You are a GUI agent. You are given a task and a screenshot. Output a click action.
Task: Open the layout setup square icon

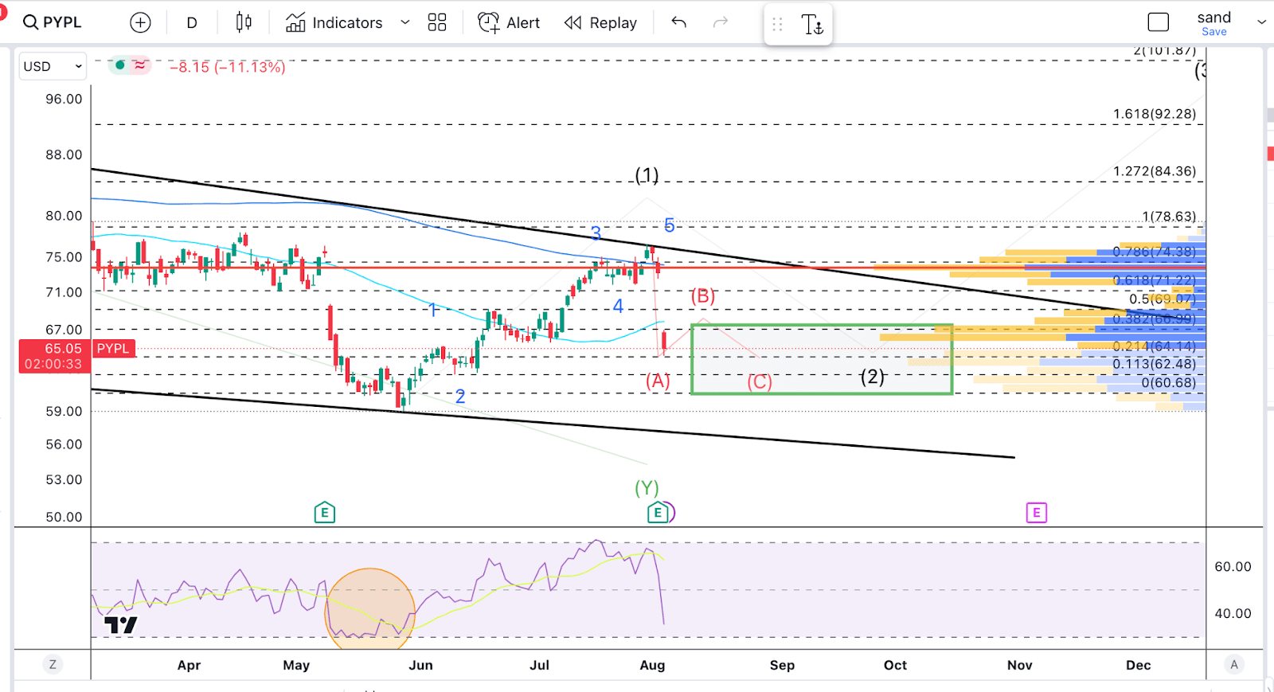click(1159, 22)
